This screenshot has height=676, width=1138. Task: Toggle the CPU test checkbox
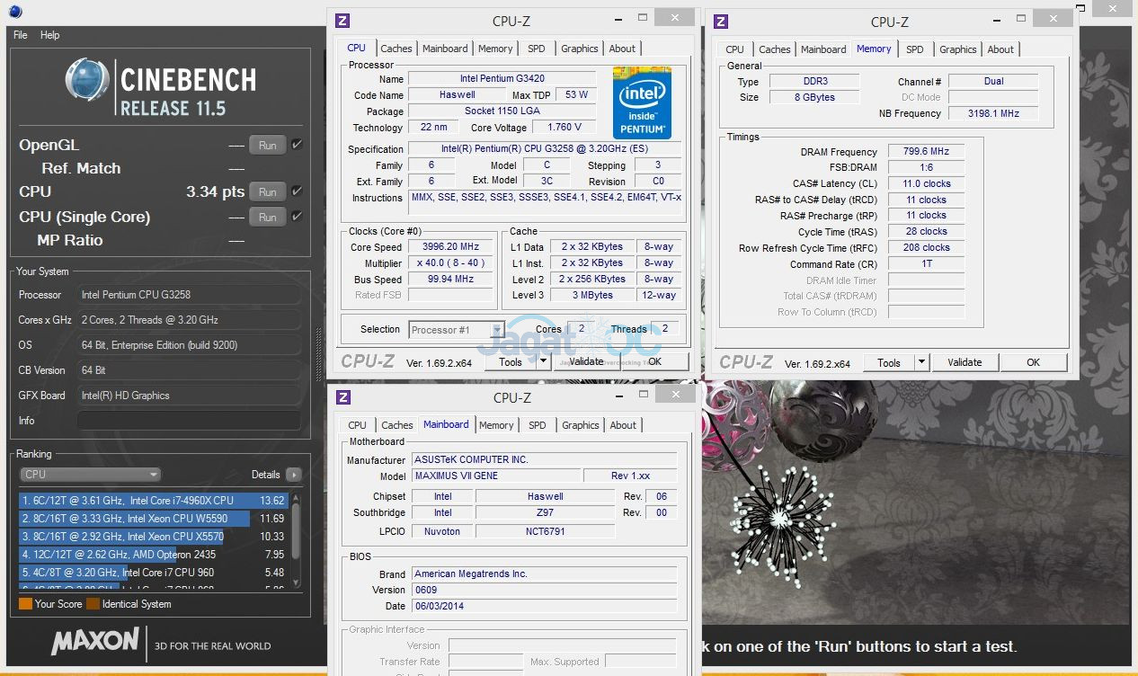point(297,191)
